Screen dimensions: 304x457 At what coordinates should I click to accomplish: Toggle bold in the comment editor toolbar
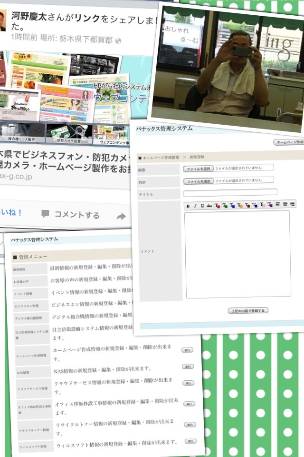188,206
